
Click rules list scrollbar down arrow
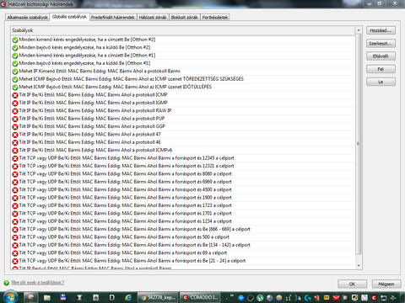click(x=359, y=266)
